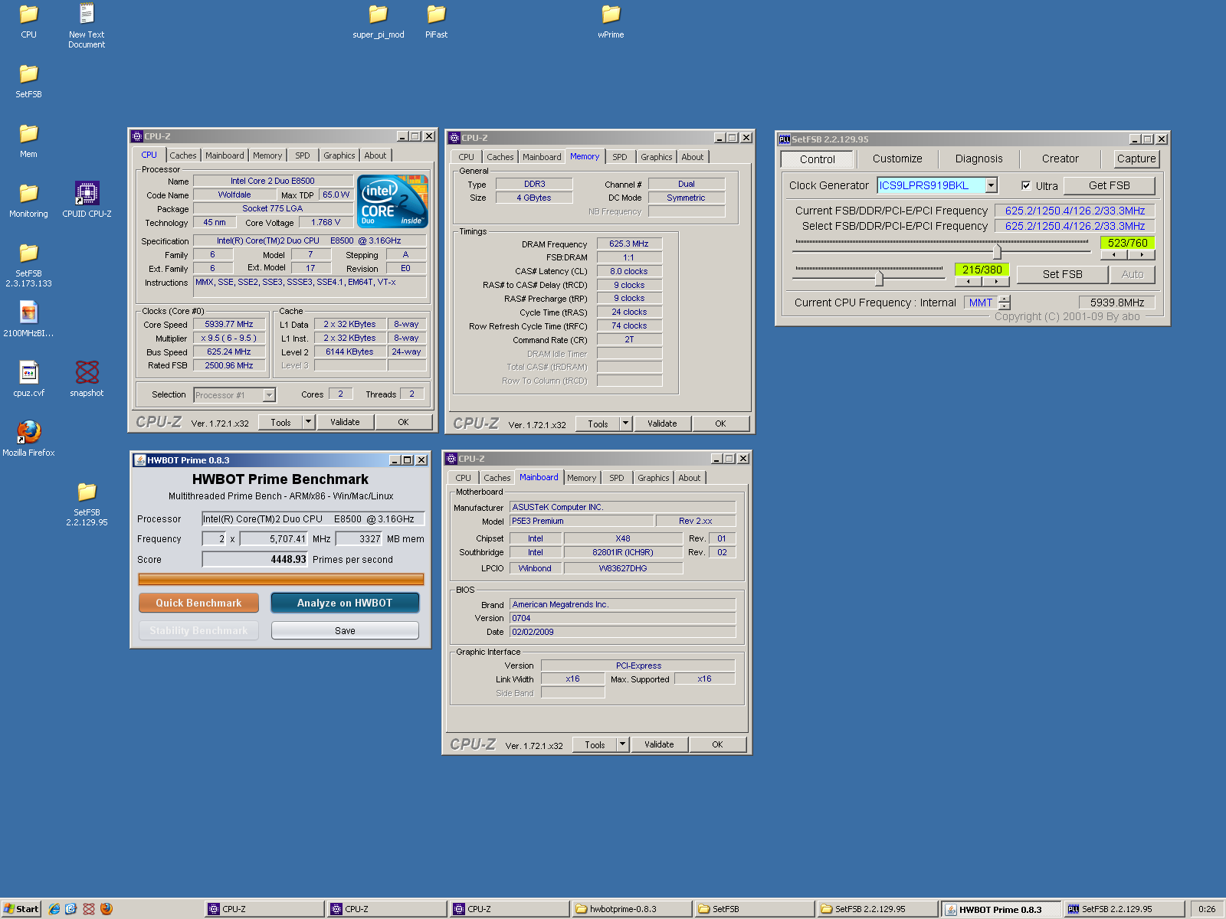This screenshot has height=919, width=1226.
Task: Open the Mem folder
Action: tap(28, 140)
